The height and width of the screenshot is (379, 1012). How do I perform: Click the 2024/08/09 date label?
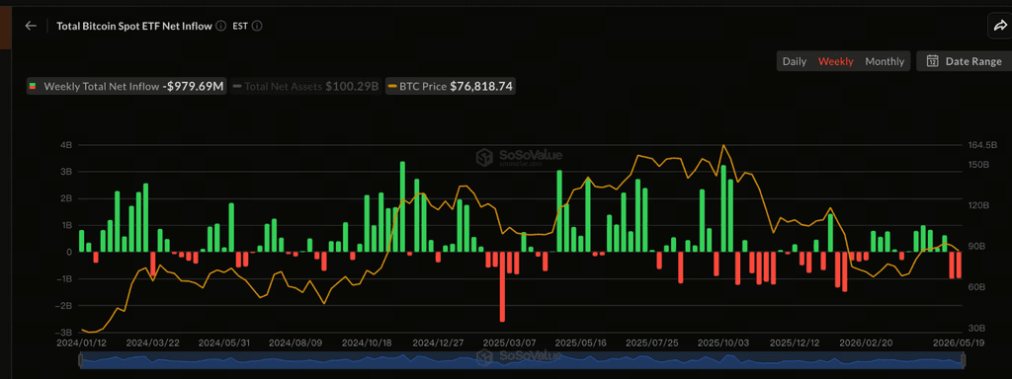[295, 342]
